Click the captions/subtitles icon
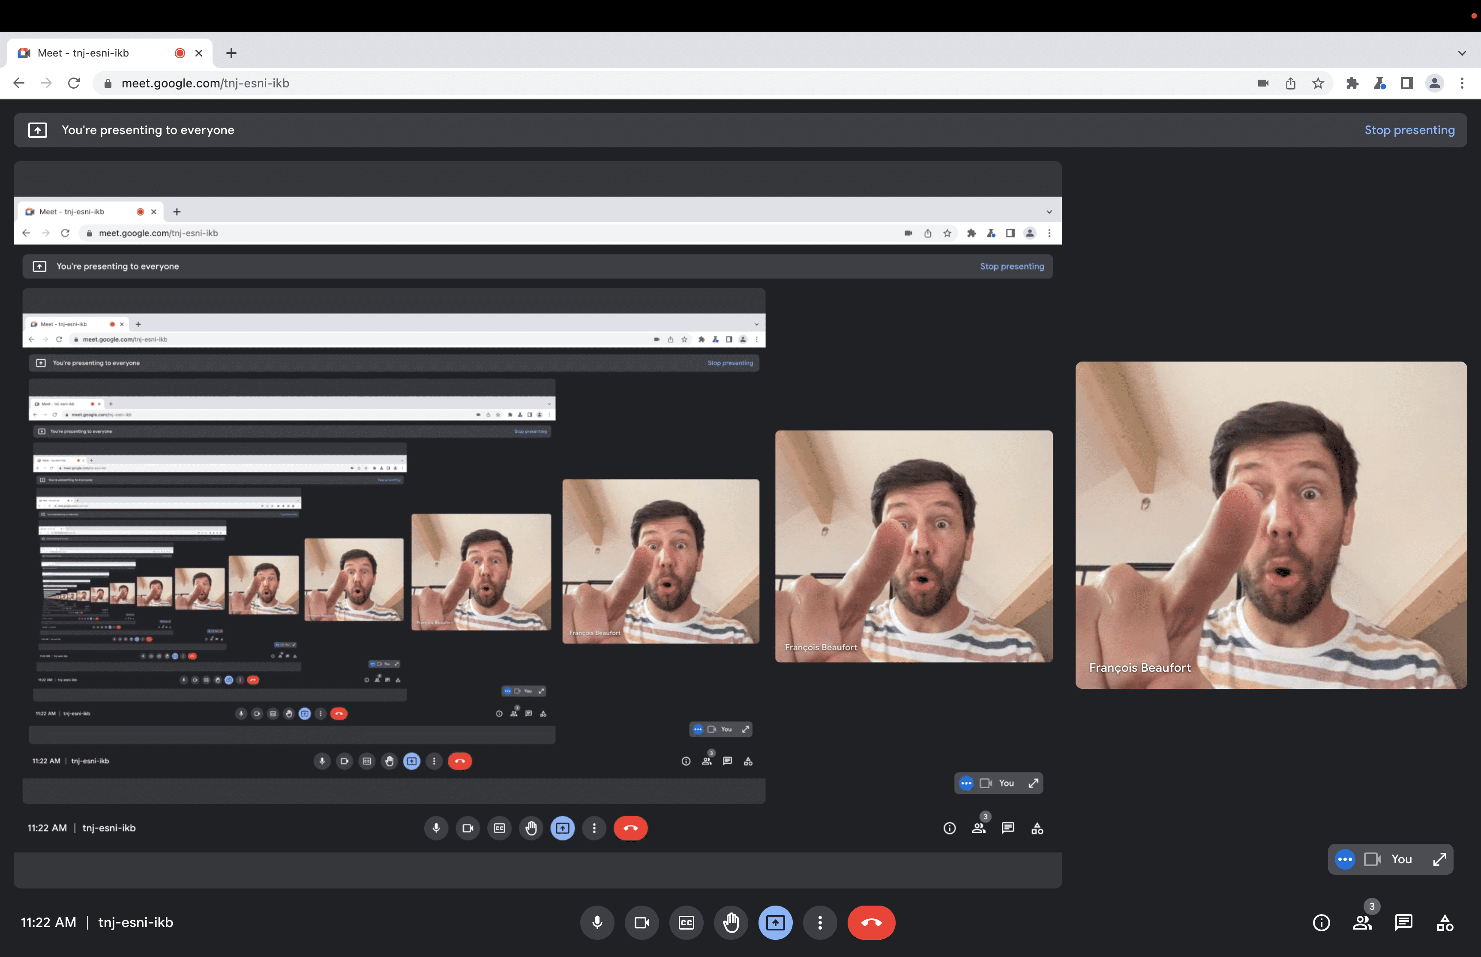 point(686,922)
